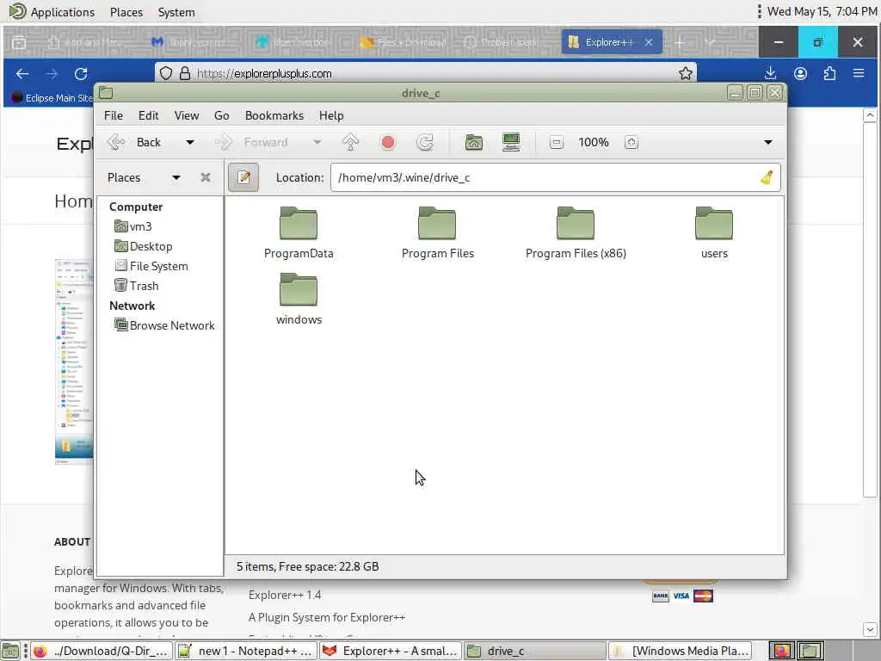Go back with the Back arrow icon
This screenshot has width=881, height=661.
[x=116, y=142]
